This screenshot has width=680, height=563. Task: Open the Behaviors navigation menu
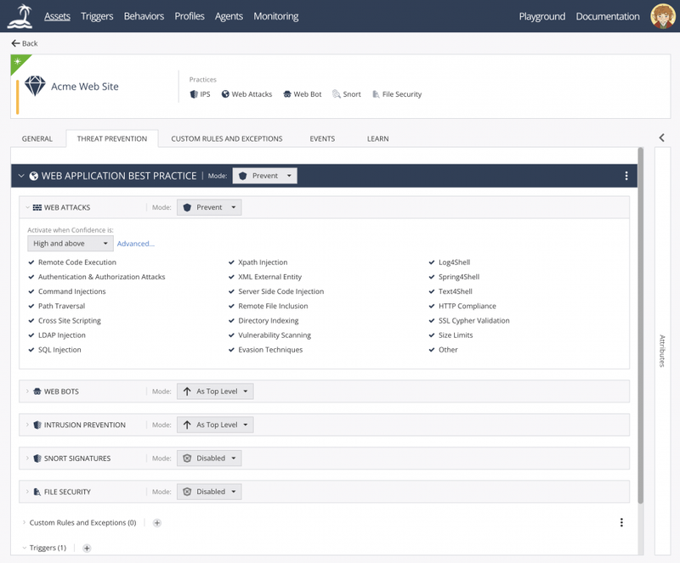click(x=144, y=16)
